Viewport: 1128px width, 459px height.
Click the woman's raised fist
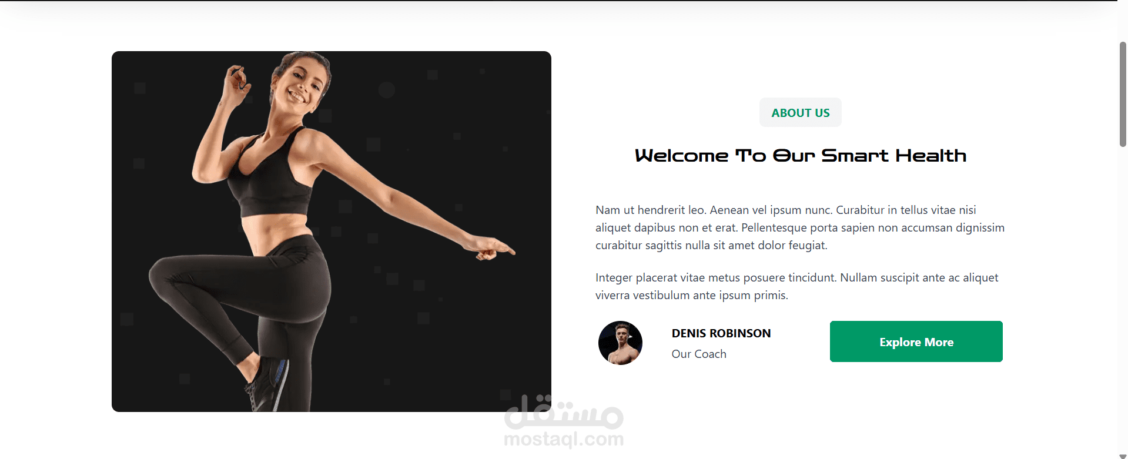coord(238,78)
